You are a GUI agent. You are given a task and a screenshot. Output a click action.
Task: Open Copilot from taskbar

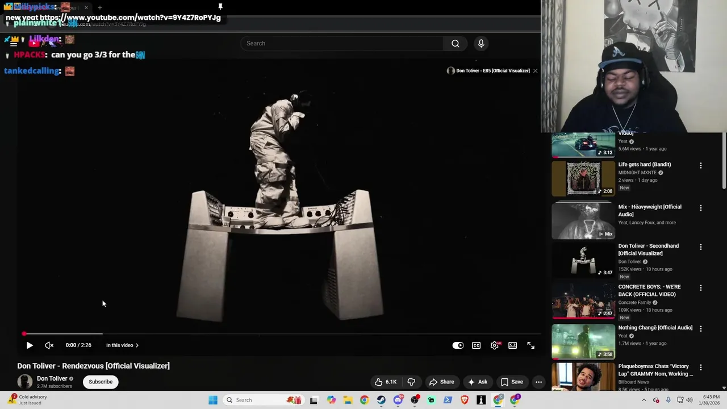[x=331, y=400]
